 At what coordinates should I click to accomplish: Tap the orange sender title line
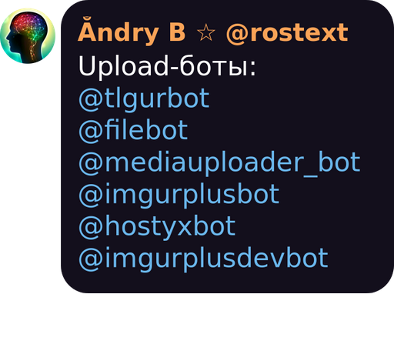coord(213,32)
